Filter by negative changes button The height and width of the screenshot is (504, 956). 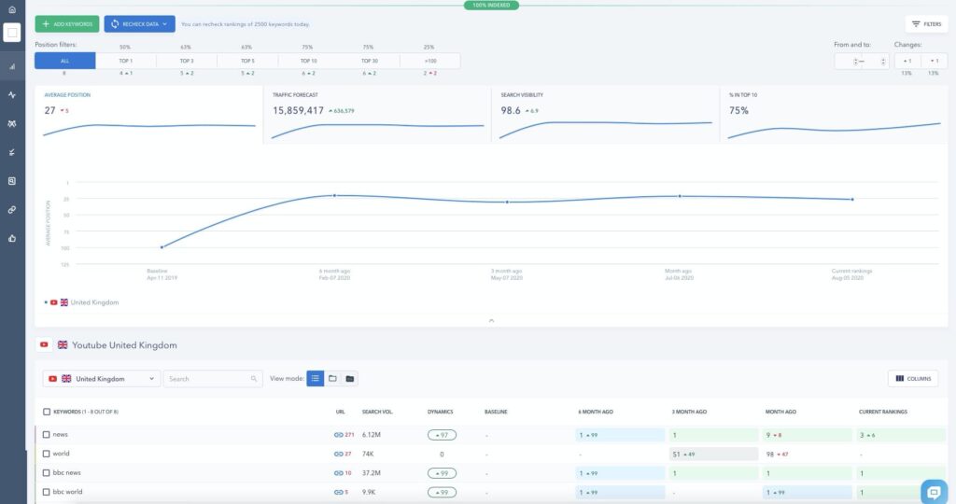(934, 61)
